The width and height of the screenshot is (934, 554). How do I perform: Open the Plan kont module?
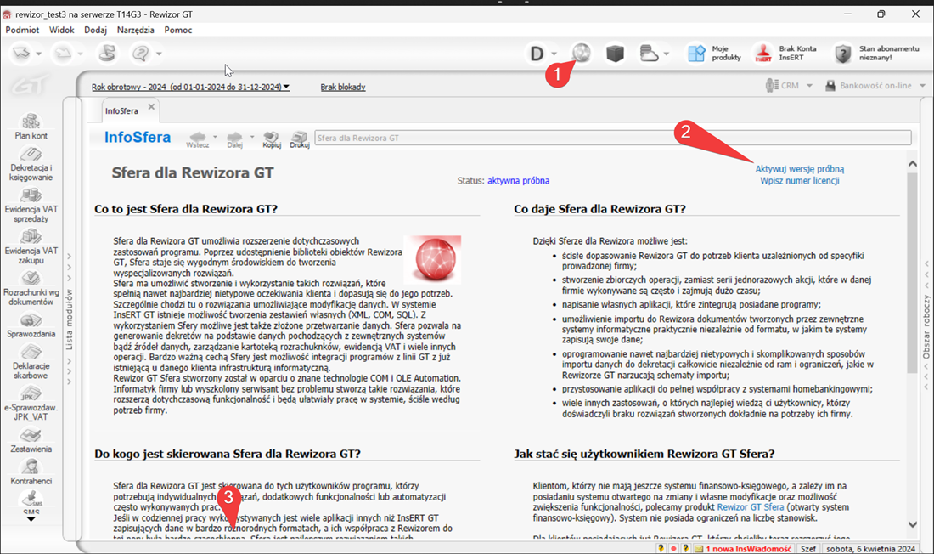31,127
